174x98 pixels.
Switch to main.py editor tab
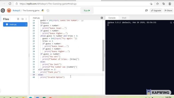(x=36, y=18)
